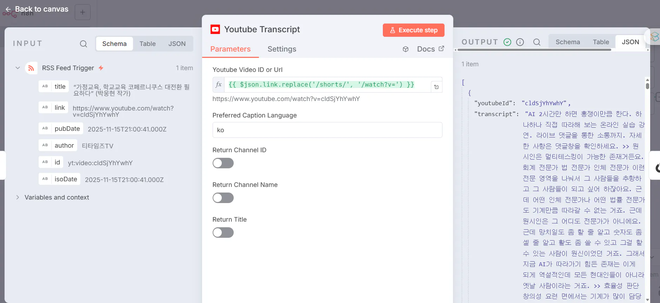Click the cube icon next to Docs

coord(406,49)
